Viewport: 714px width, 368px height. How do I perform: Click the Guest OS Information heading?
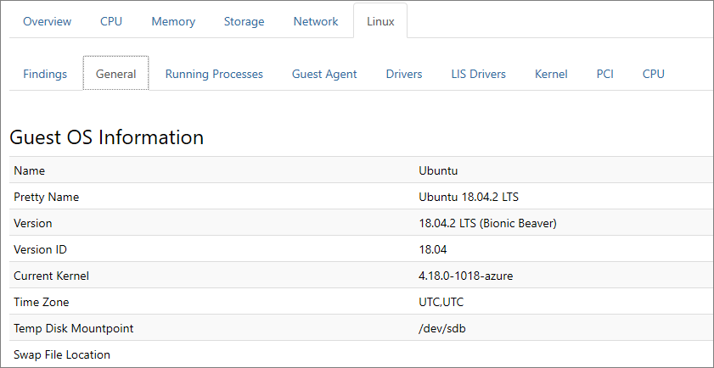point(107,137)
